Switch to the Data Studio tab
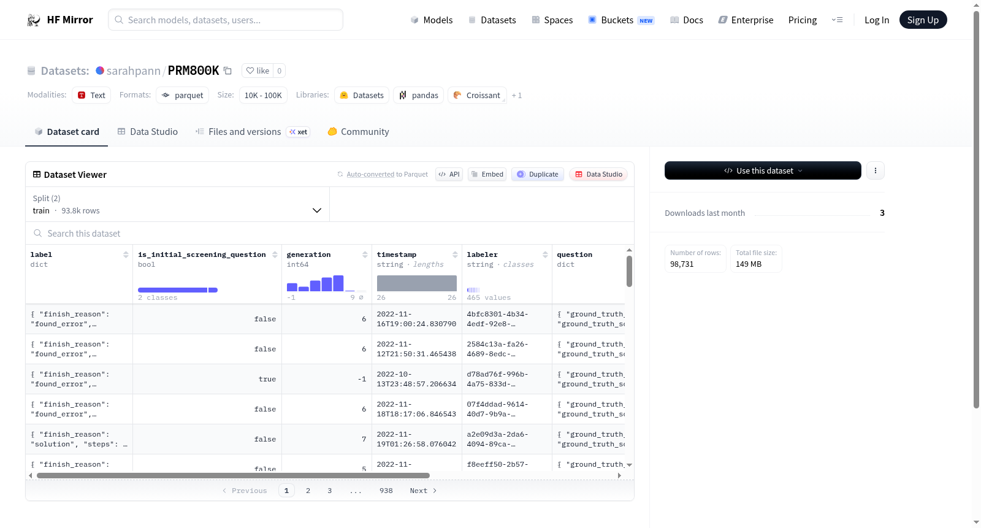The height and width of the screenshot is (528, 981). [148, 131]
